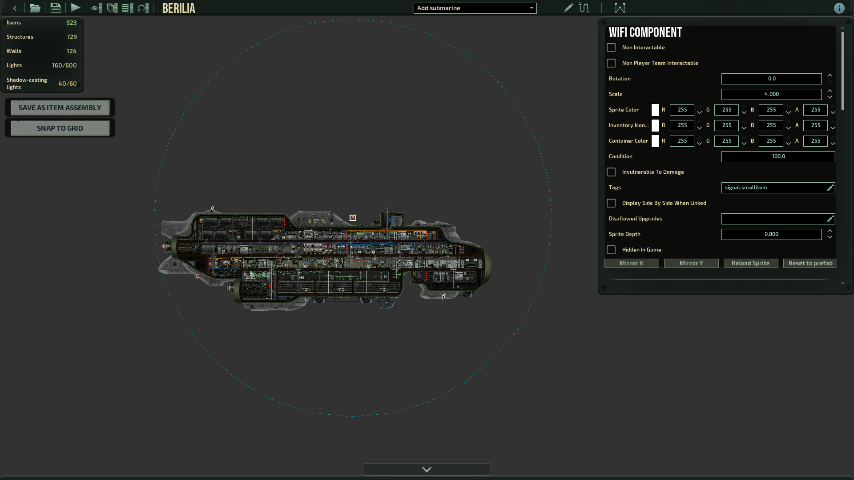This screenshot has width=854, height=480.
Task: Expand the Add submarine dropdown
Action: click(x=475, y=8)
